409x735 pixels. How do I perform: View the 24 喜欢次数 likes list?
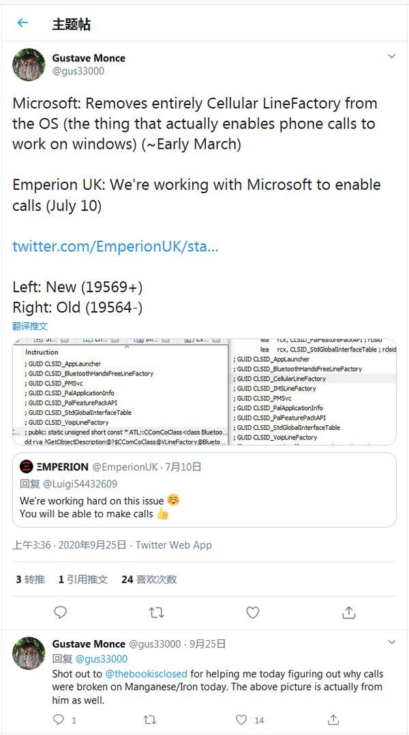click(149, 579)
